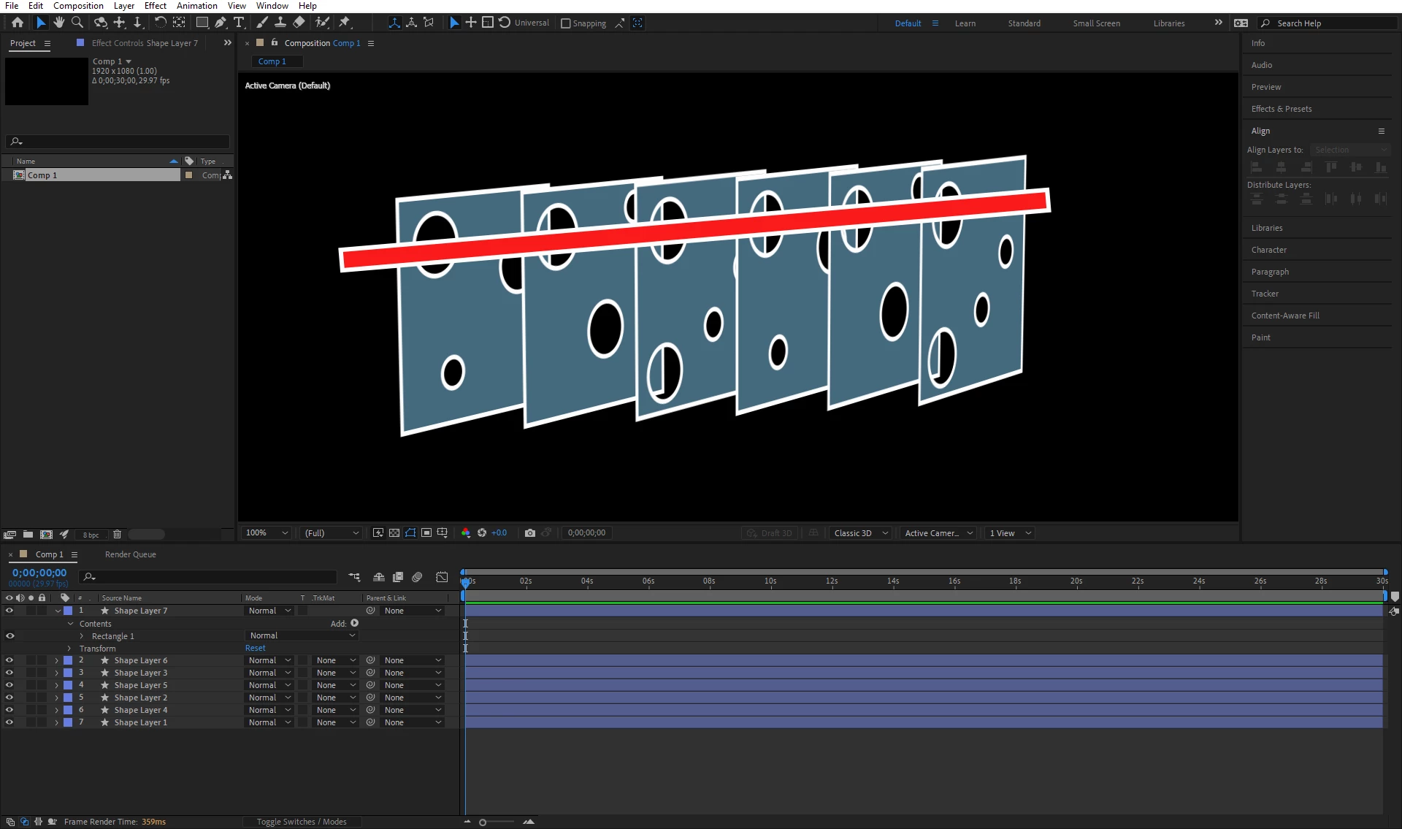The image size is (1402, 829).
Task: Click the Home icon
Action: [18, 23]
